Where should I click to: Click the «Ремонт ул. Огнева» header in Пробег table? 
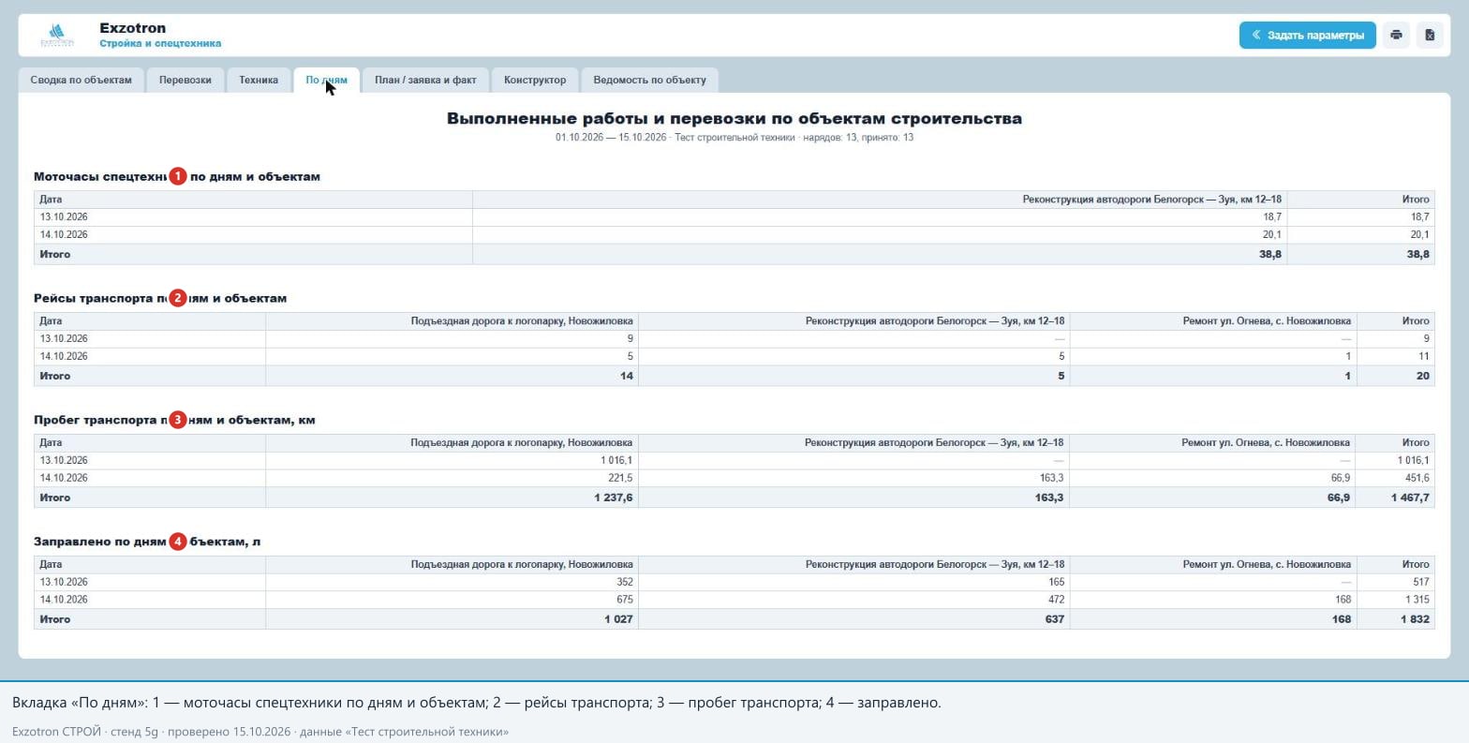coord(1266,442)
